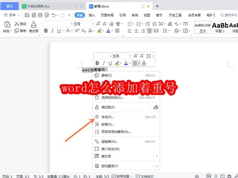Screen dimensions: 238x178
Task: Click the Redo arrow
Action: point(62,15)
